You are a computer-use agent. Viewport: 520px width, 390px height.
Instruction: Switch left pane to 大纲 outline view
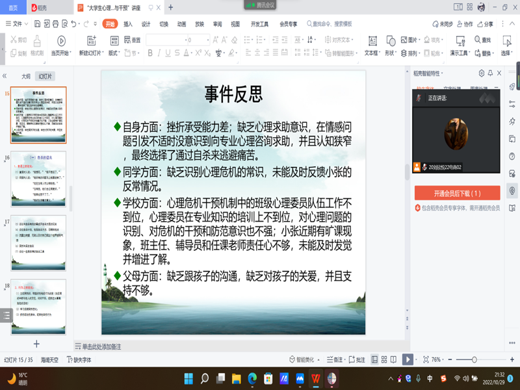pyautogui.click(x=26, y=76)
